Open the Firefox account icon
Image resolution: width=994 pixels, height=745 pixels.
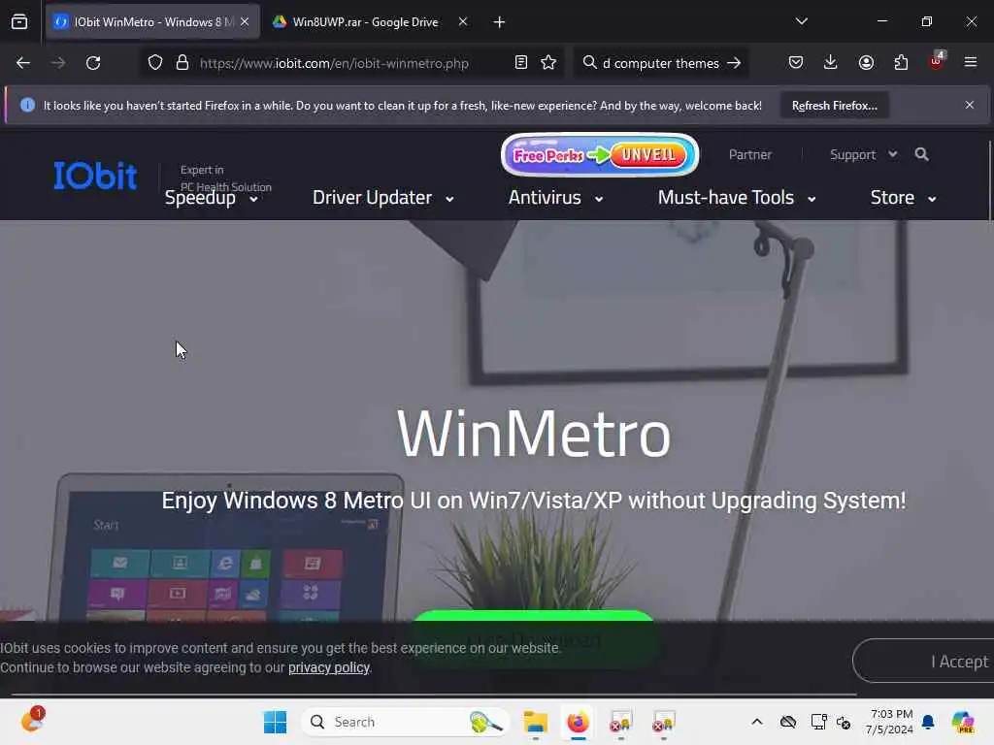(x=866, y=62)
